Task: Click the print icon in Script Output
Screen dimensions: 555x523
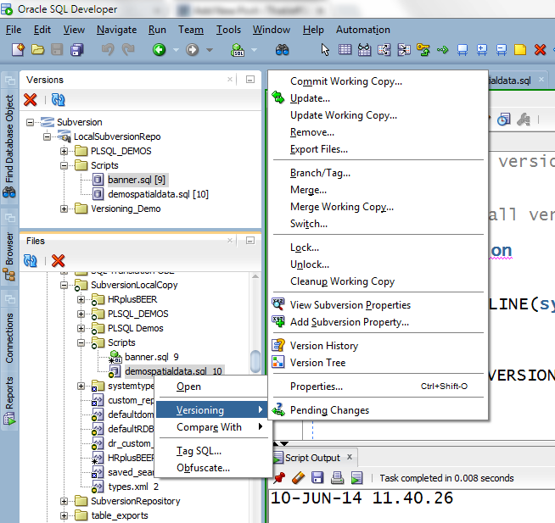Action: [x=337, y=478]
